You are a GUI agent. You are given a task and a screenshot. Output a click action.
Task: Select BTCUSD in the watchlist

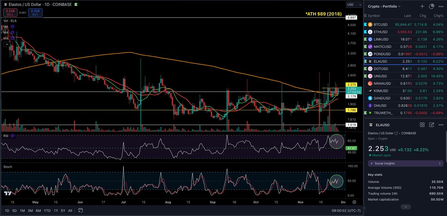(x=405, y=25)
